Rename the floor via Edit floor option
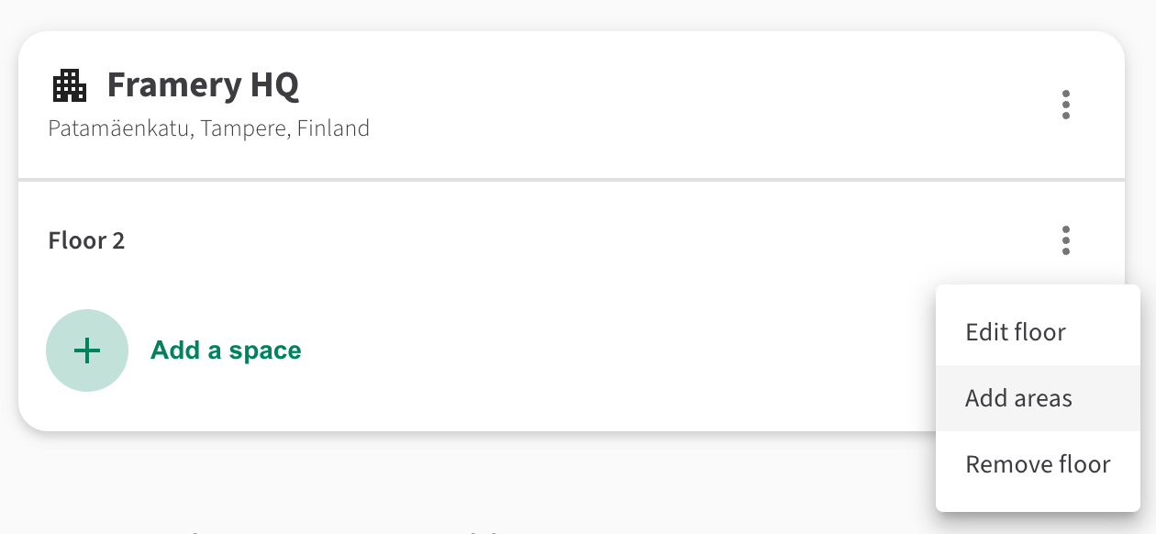This screenshot has height=534, width=1156. click(1016, 331)
